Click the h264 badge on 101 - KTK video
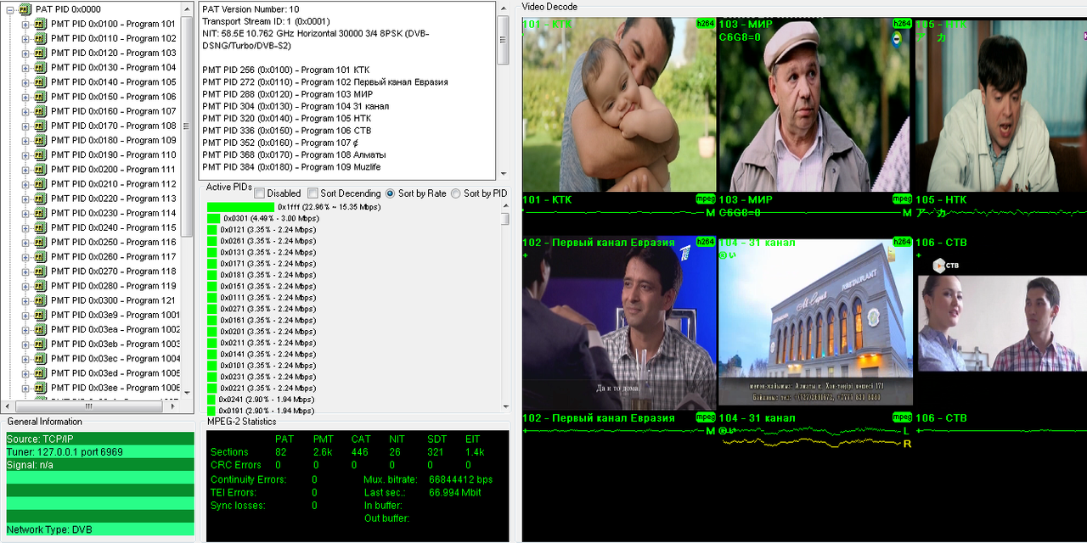 705,24
